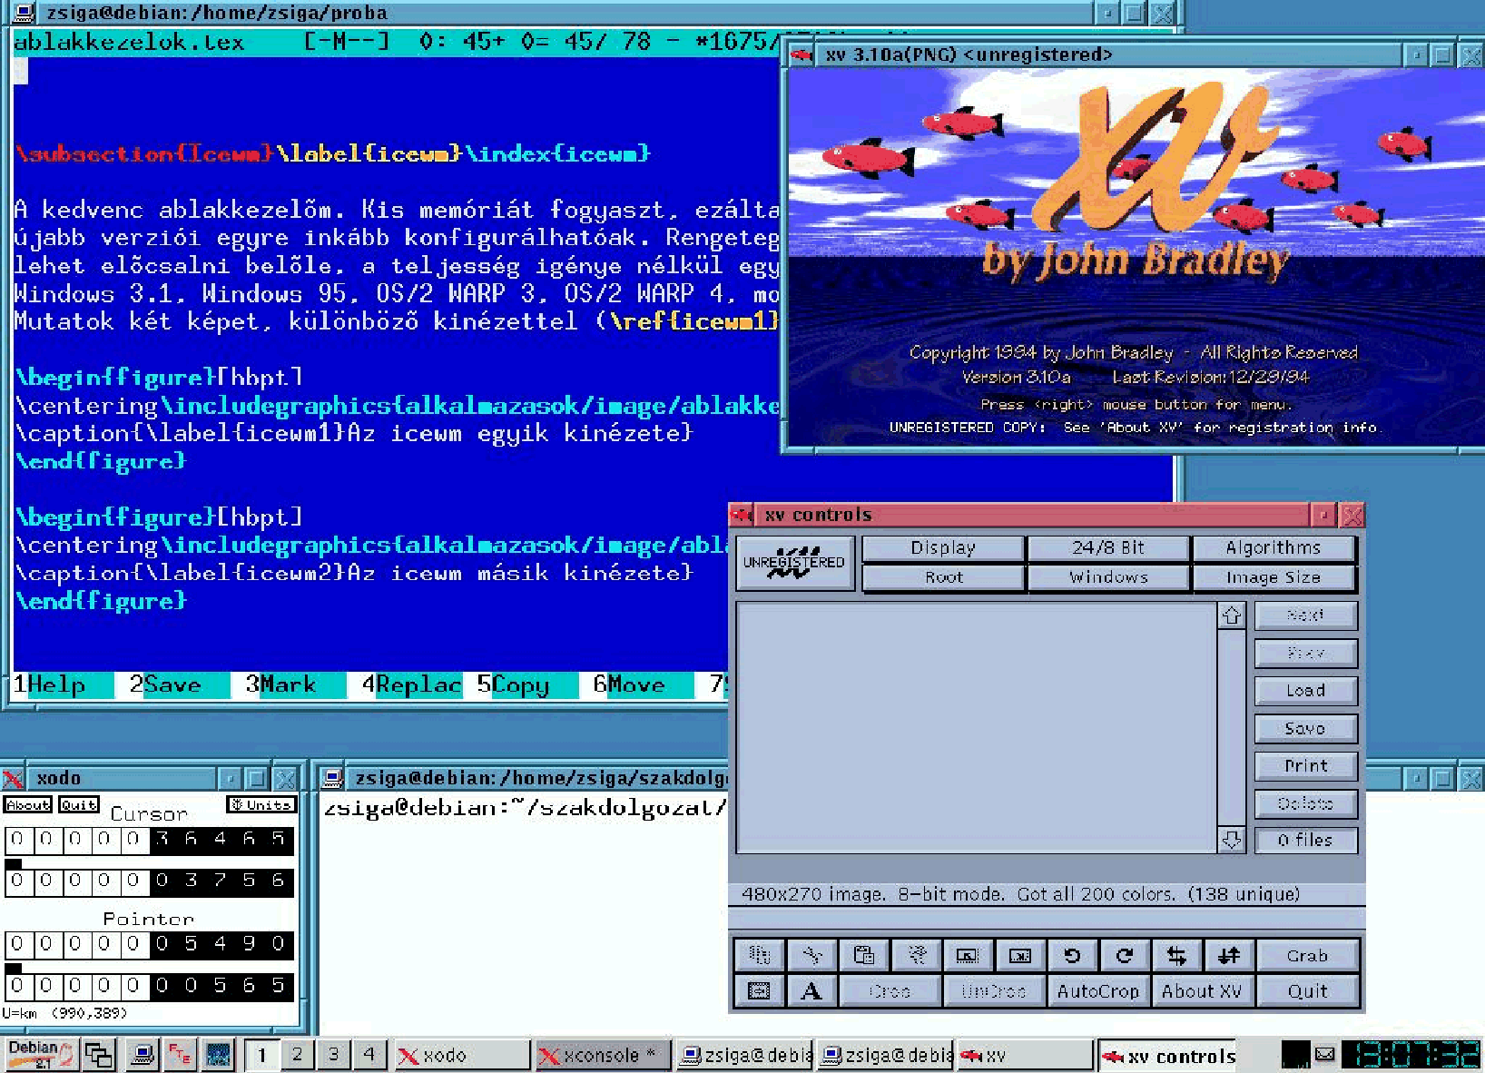Open the Units menu in xodo
Image resolution: width=1485 pixels, height=1073 pixels.
tap(261, 804)
